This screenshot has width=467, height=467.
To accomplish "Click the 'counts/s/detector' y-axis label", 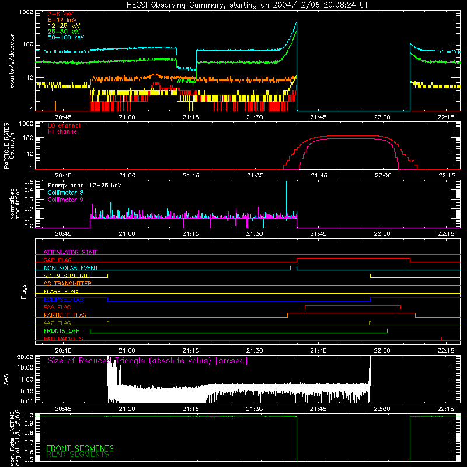I will pos(12,61).
